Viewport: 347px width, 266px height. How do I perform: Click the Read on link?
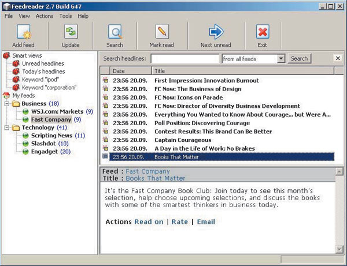point(149,222)
